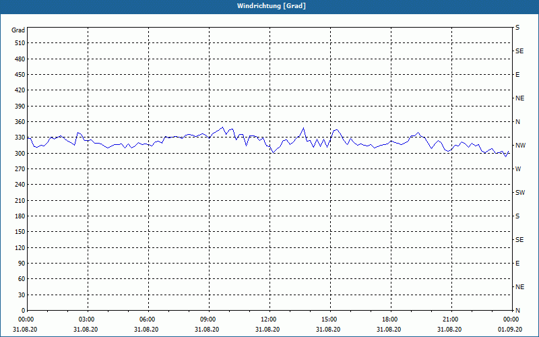Click the 09:00 time label

point(208,319)
